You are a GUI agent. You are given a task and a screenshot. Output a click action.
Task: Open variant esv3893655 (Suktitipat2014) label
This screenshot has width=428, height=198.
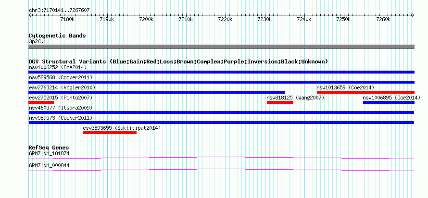coord(122,128)
